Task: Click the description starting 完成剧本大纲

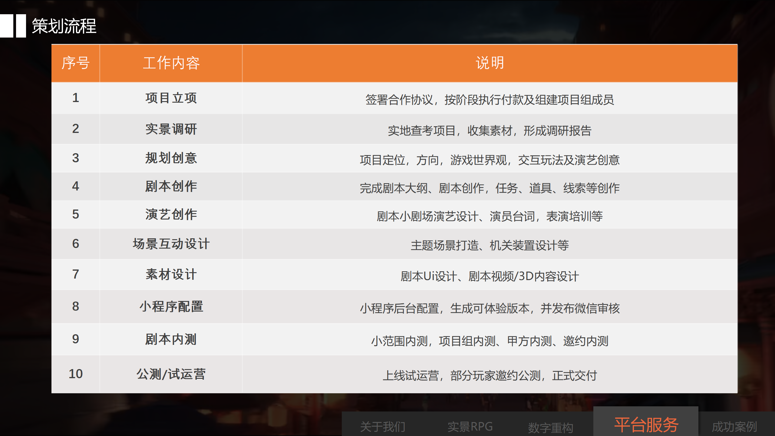Action: pos(490,188)
